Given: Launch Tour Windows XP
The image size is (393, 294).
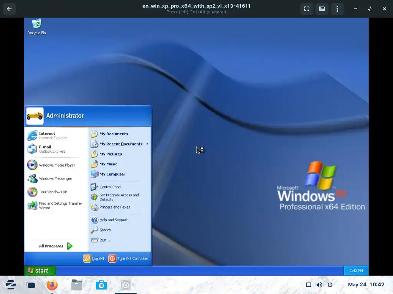Looking at the screenshot, I should 56,192.
